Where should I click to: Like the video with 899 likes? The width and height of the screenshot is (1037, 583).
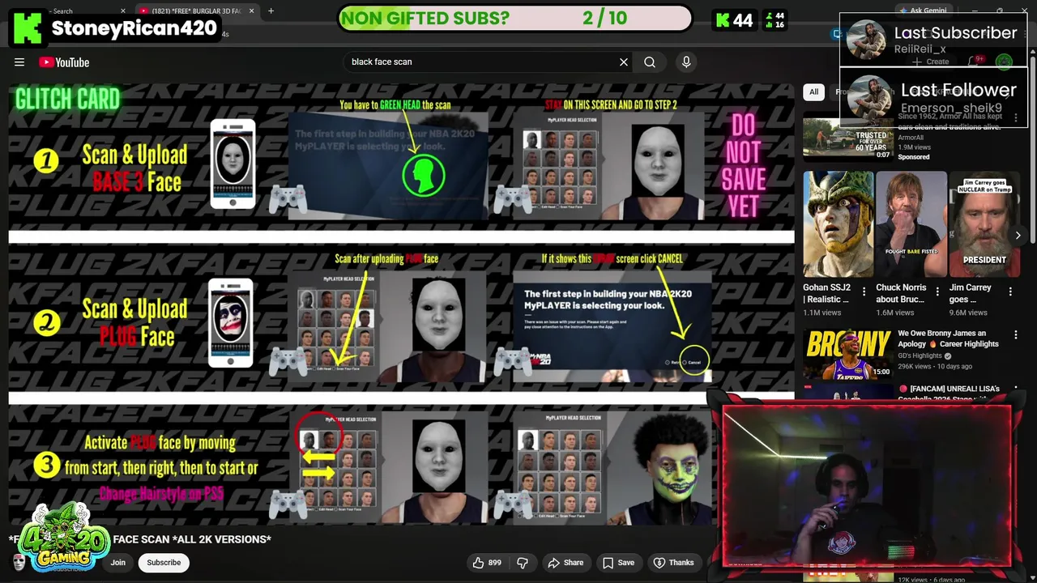(x=487, y=563)
